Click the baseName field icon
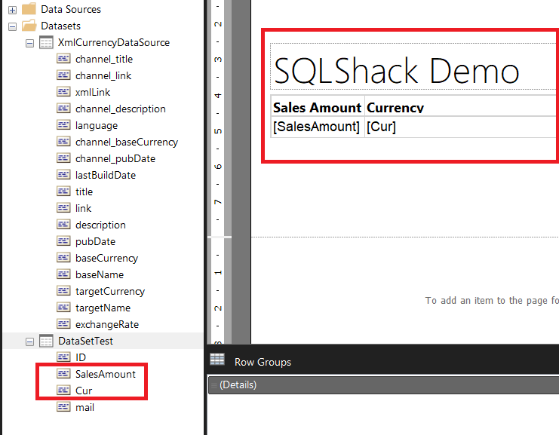This screenshot has height=435, width=559. 63,274
